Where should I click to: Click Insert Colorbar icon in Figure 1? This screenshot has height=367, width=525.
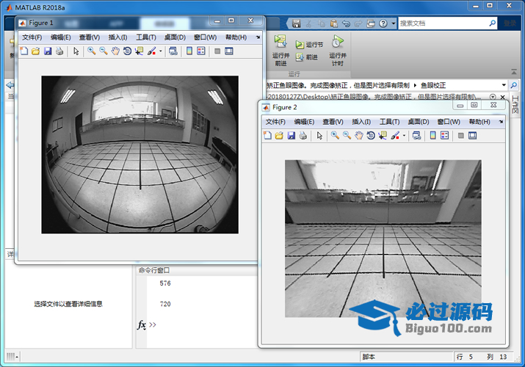point(189,51)
